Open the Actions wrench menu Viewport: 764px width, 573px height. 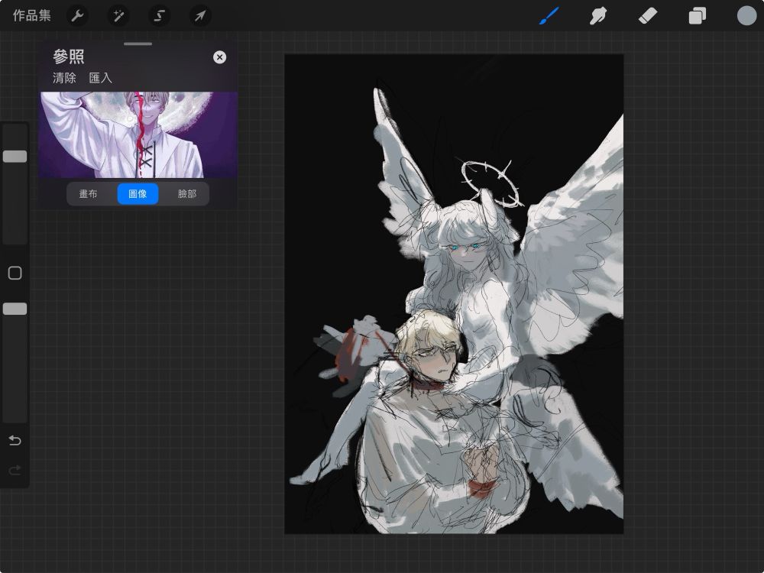tap(77, 15)
